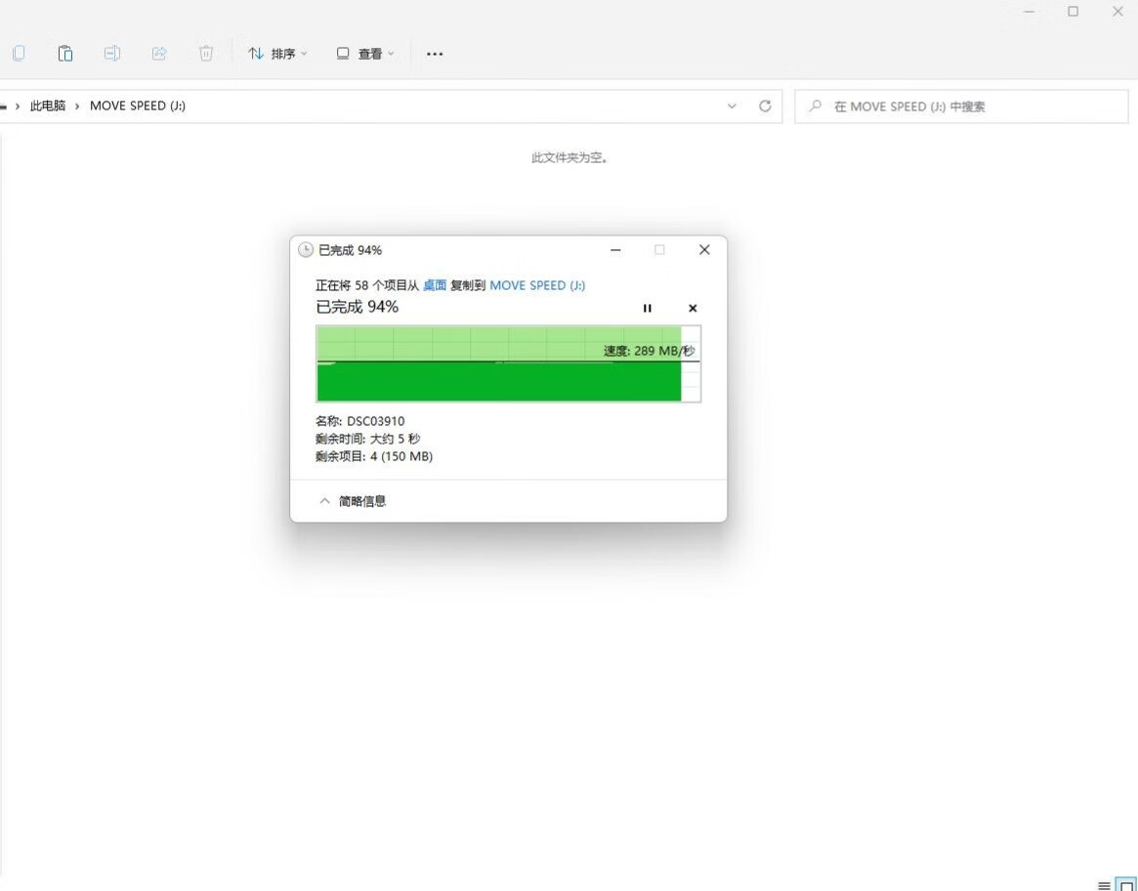1138x891 pixels.
Task: Click the file name DSC03910 text
Action: [376, 421]
